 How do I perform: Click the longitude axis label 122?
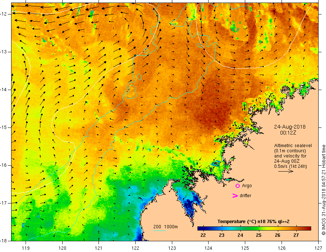point(135,248)
